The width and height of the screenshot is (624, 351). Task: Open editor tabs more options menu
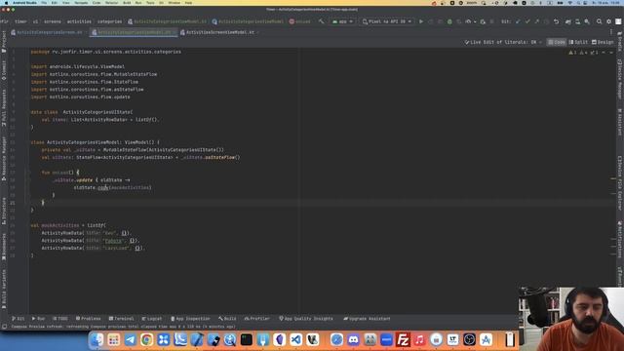[x=611, y=32]
